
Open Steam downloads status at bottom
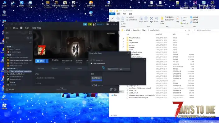tap(62, 89)
